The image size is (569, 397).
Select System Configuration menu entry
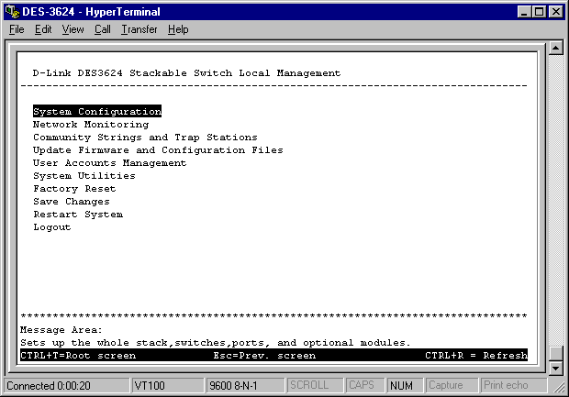[x=97, y=112]
